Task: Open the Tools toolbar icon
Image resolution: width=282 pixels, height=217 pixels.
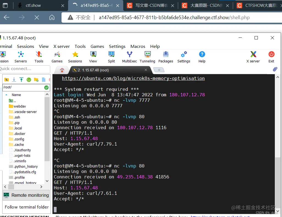Action: pyautogui.click(x=39, y=57)
